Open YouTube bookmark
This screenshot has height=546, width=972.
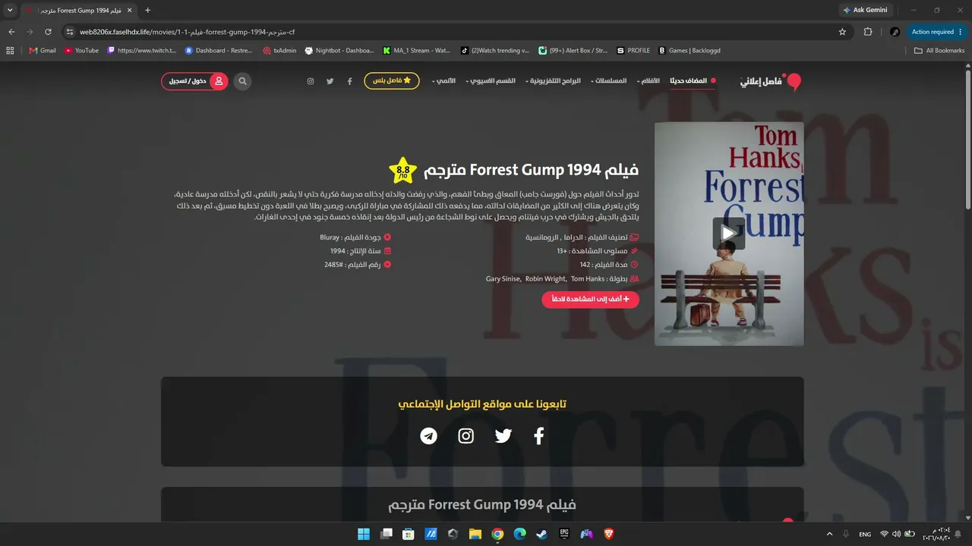click(81, 51)
